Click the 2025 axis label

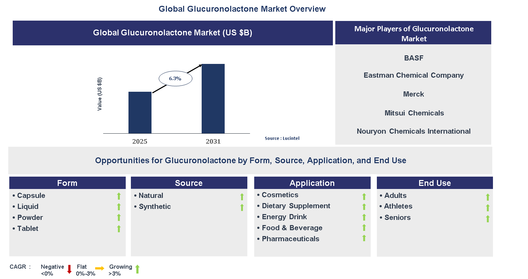pos(140,142)
